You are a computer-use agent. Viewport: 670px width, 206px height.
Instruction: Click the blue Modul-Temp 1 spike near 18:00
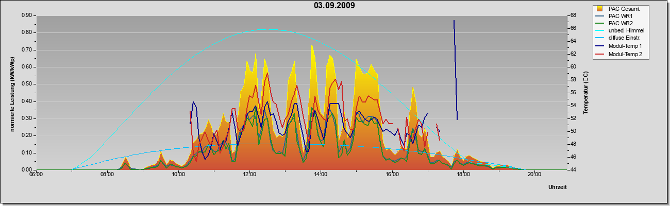pyautogui.click(x=455, y=70)
